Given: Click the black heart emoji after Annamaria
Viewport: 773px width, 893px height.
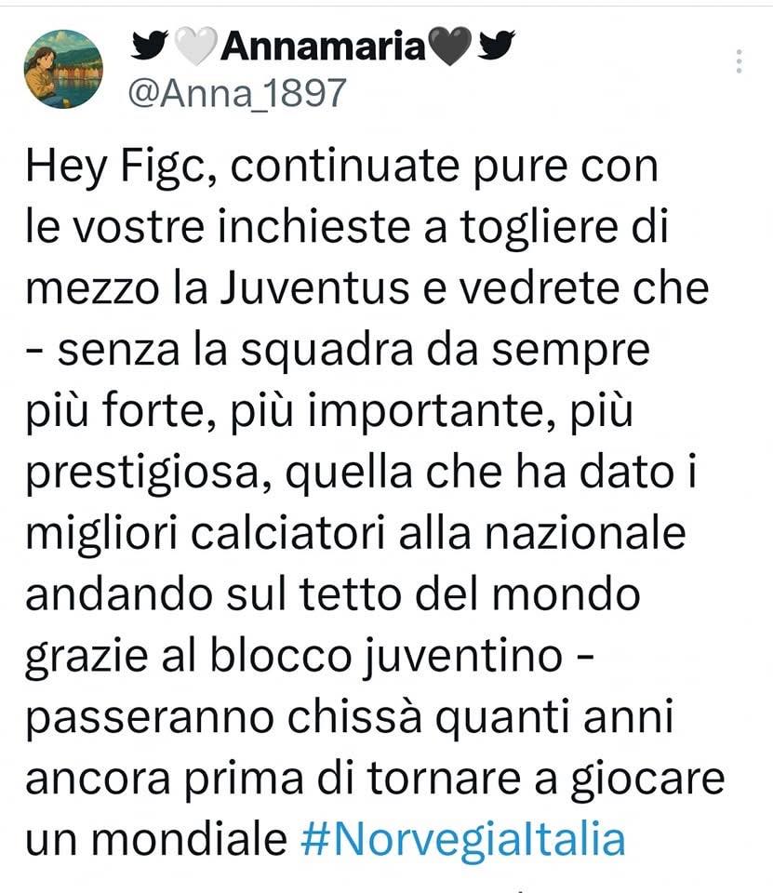Looking at the screenshot, I should point(450,46).
